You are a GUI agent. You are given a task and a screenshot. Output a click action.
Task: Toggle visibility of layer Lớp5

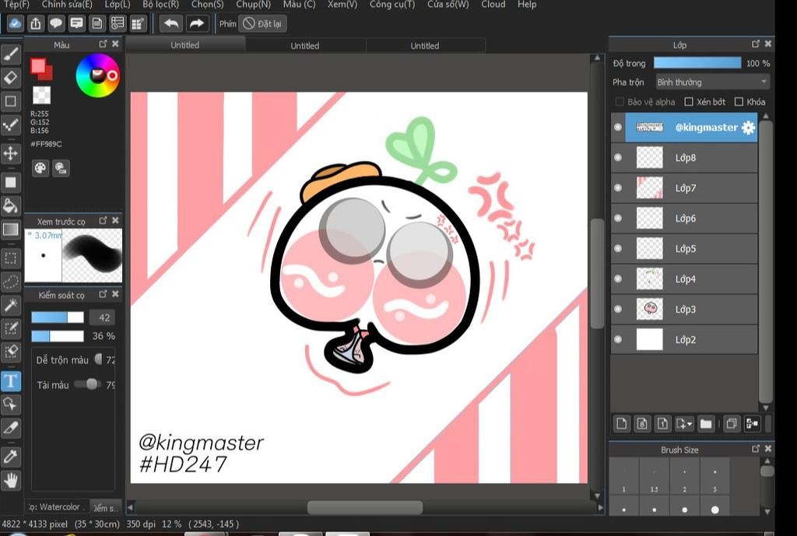point(618,248)
